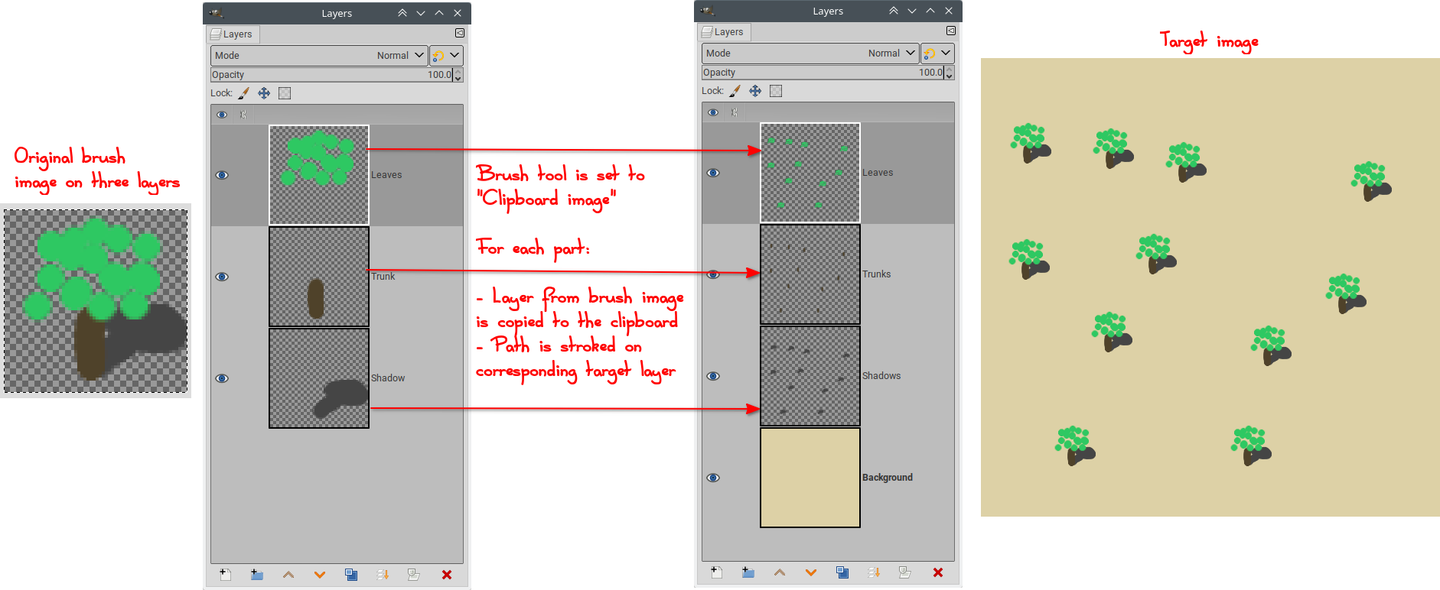Lower the layer in right Layers panel
The height and width of the screenshot is (590, 1440).
pyautogui.click(x=811, y=572)
